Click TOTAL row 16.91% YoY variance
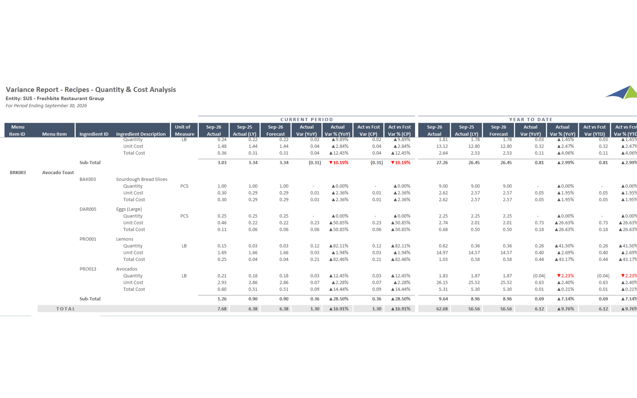This screenshot has height=398, width=637. [x=338, y=309]
